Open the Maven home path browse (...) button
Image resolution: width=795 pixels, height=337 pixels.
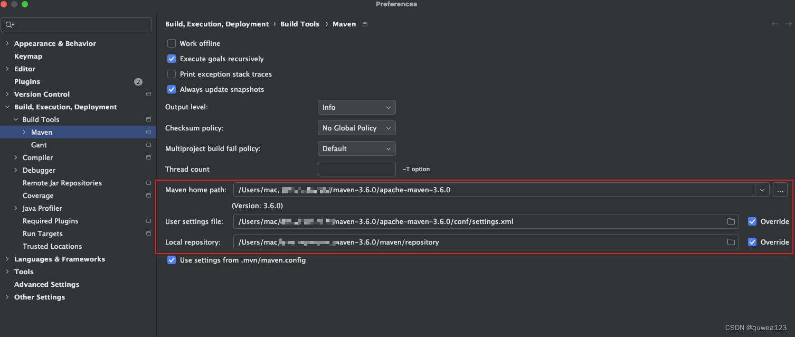tap(780, 190)
